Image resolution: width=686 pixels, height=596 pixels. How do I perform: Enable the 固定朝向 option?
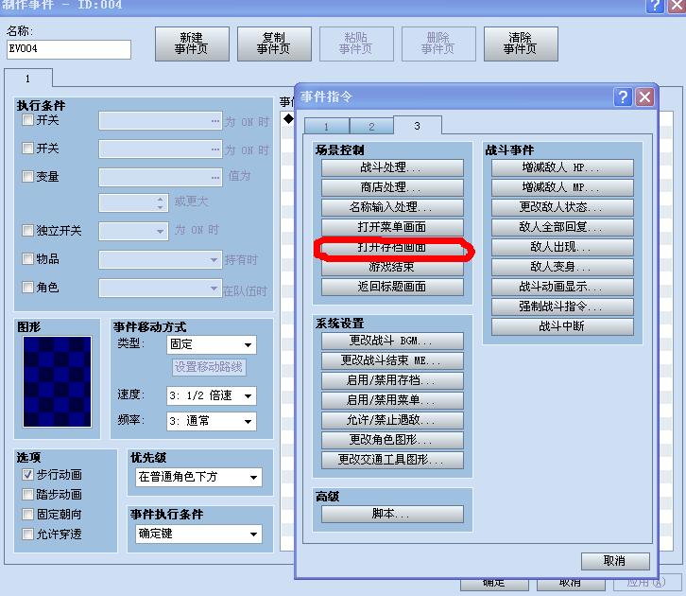[27, 514]
